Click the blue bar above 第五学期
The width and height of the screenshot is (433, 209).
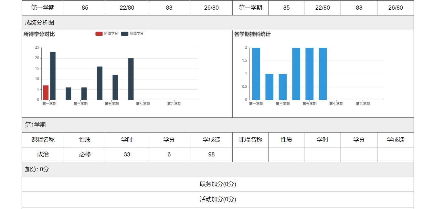coord(309,74)
